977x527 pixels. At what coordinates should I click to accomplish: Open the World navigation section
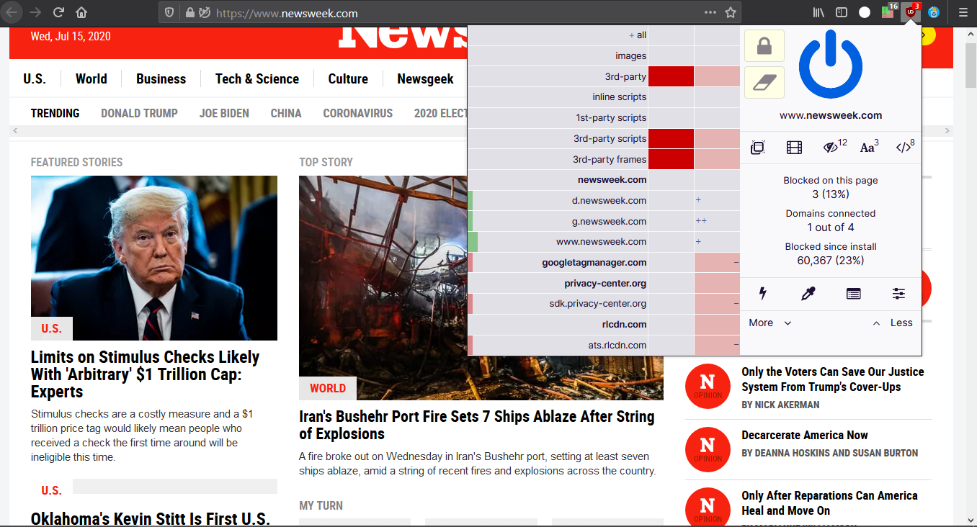point(92,79)
